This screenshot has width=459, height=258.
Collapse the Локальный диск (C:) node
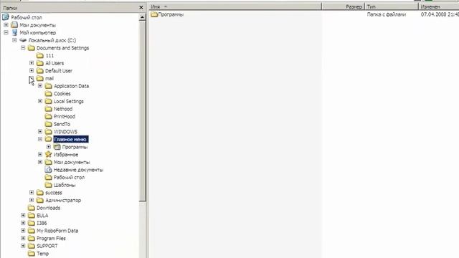[x=14, y=40]
